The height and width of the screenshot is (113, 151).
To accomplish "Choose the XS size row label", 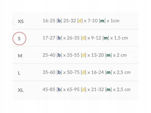I will point(21,21).
